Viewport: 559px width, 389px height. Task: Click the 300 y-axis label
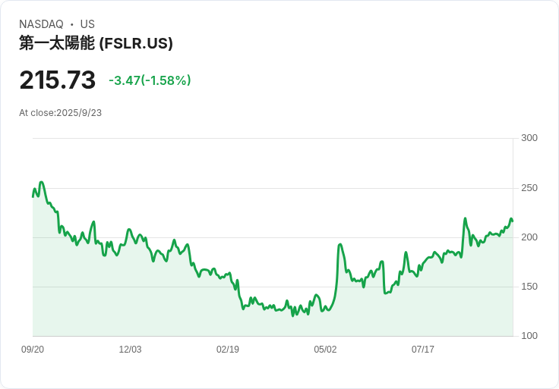[x=529, y=138]
